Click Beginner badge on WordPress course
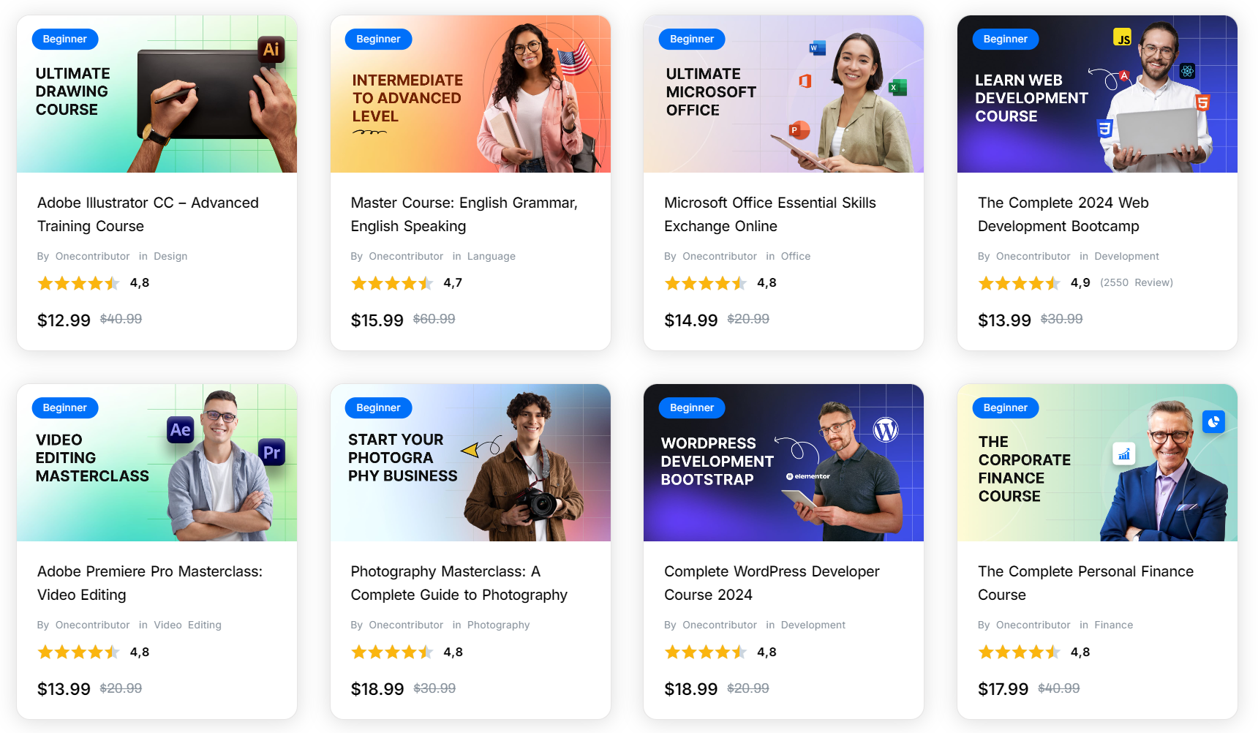 pyautogui.click(x=691, y=407)
